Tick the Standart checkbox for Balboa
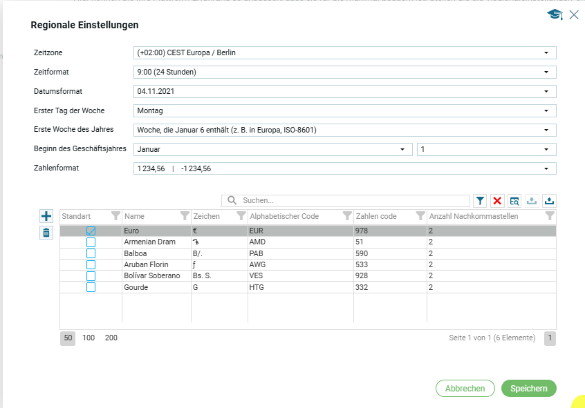This screenshot has height=408, width=585. tap(91, 253)
